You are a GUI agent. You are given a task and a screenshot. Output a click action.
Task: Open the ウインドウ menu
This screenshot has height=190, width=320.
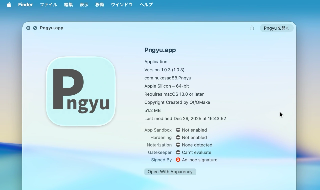[122, 4]
